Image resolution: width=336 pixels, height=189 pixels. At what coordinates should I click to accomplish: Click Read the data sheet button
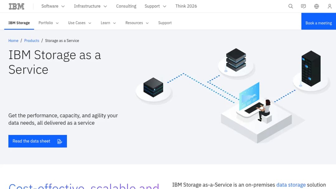point(38,141)
